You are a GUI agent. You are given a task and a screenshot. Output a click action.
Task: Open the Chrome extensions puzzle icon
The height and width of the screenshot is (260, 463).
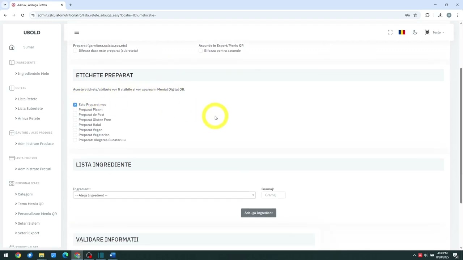pyautogui.click(x=428, y=15)
